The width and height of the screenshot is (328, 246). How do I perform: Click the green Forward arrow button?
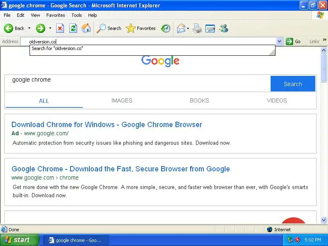click(40, 28)
